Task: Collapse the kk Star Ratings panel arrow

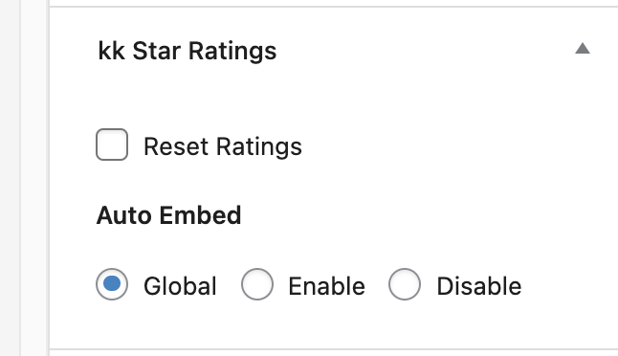Action: 583,49
